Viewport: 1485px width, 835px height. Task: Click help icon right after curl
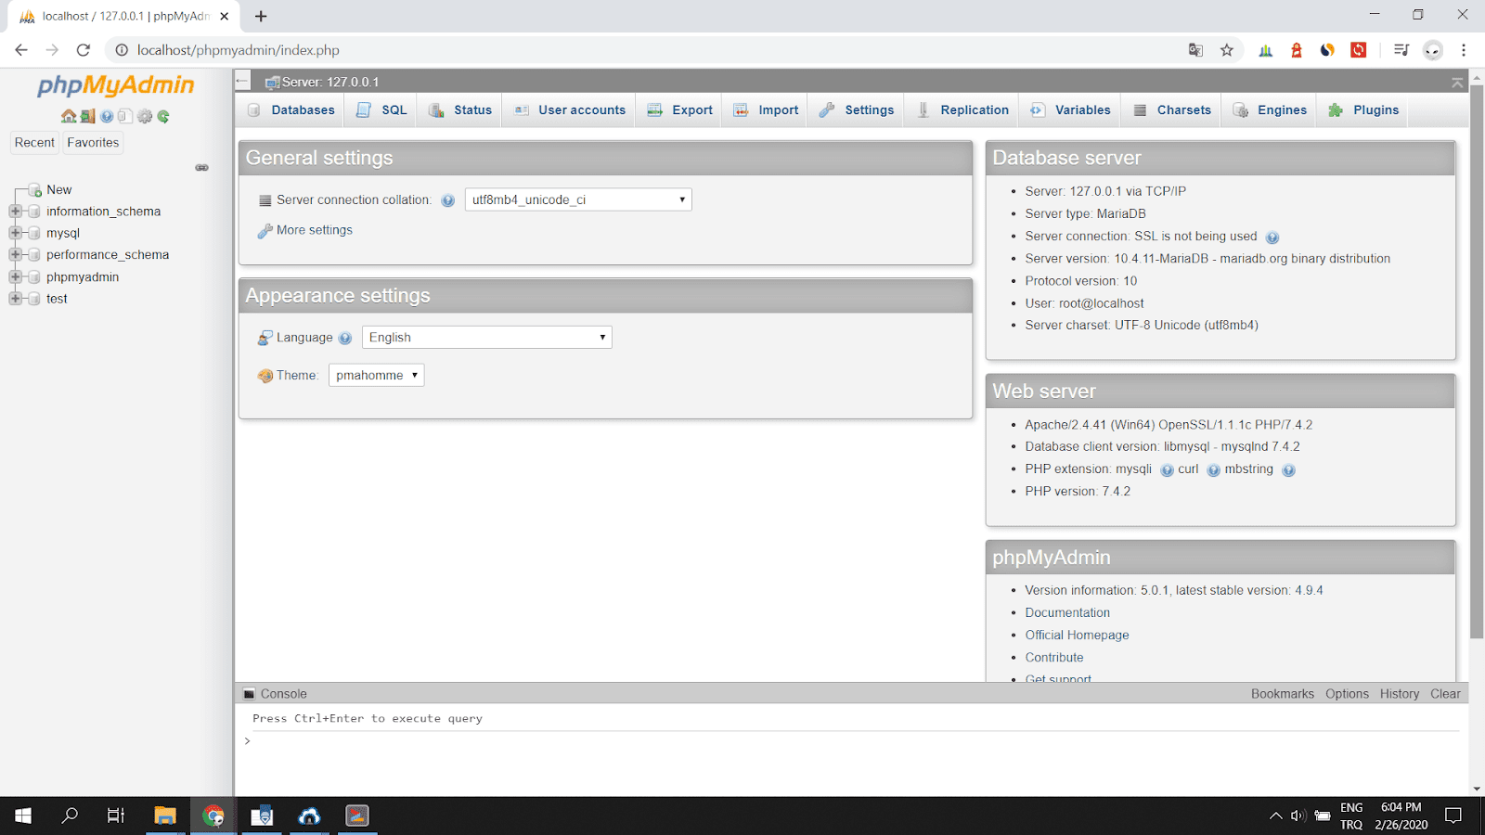[1213, 470]
